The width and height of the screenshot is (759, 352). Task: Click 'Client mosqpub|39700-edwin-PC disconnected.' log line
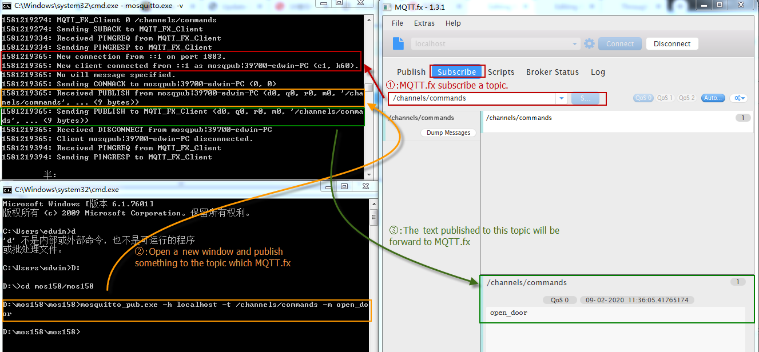(128, 139)
